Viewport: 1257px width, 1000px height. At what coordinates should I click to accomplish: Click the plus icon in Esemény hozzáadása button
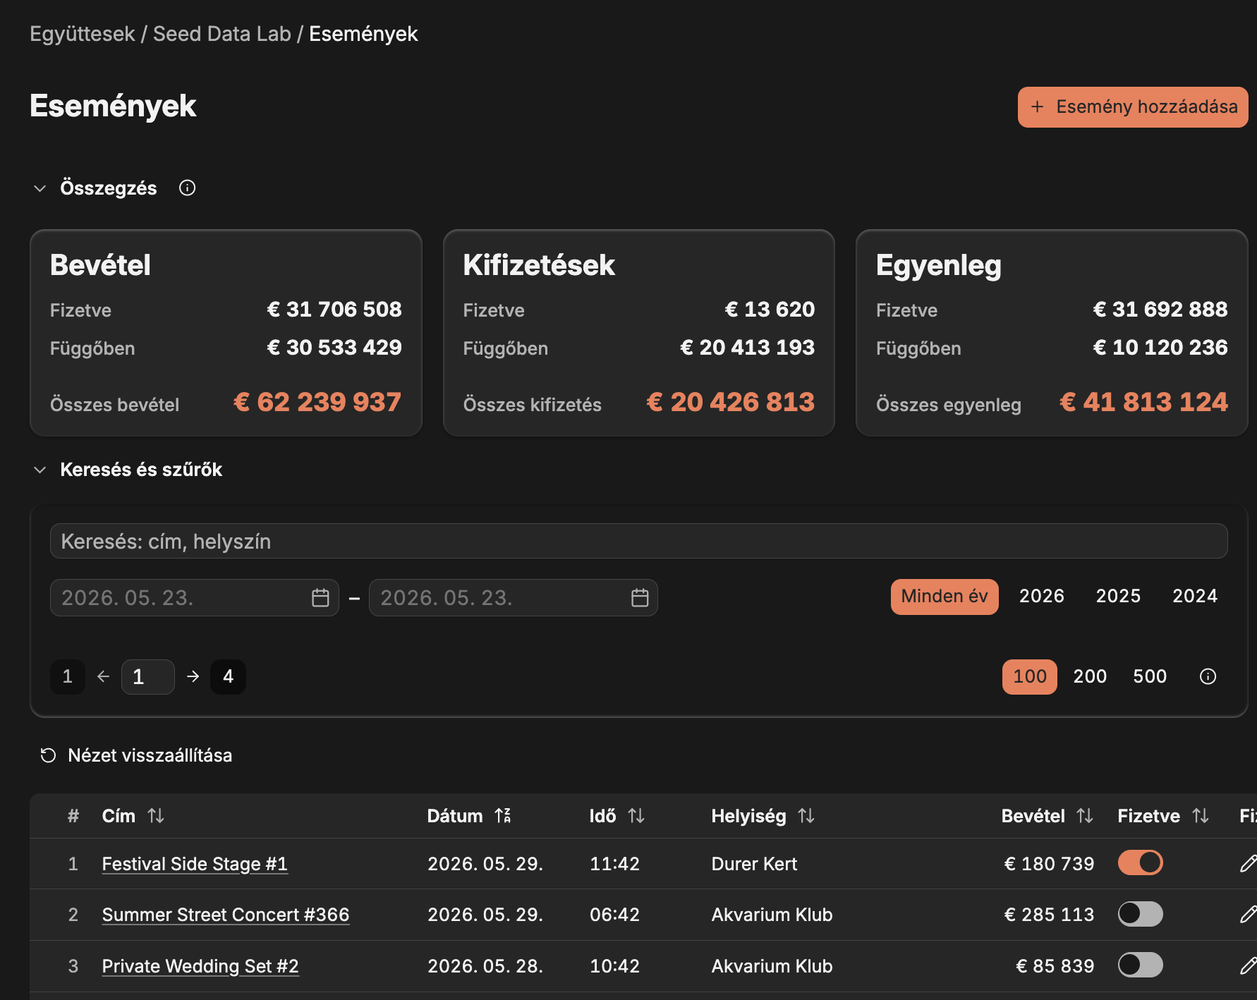(1037, 107)
